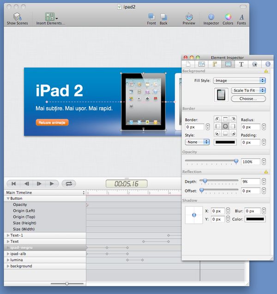This screenshot has width=277, height=294.
Task: Click the Reflection Depth slider handle
Action: [205, 181]
